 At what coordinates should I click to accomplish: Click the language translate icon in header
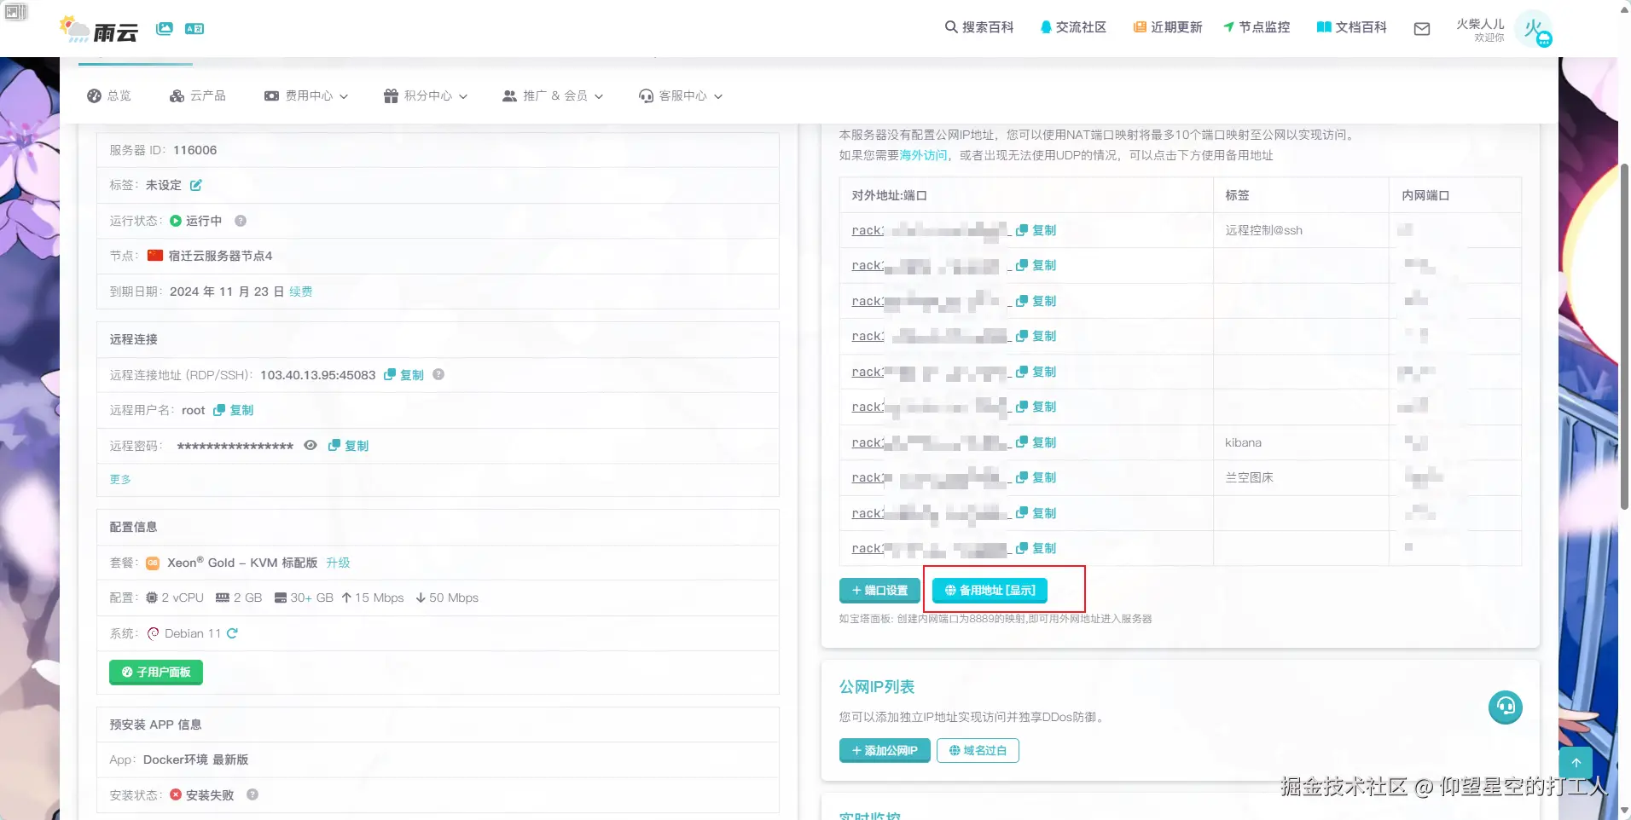tap(194, 29)
